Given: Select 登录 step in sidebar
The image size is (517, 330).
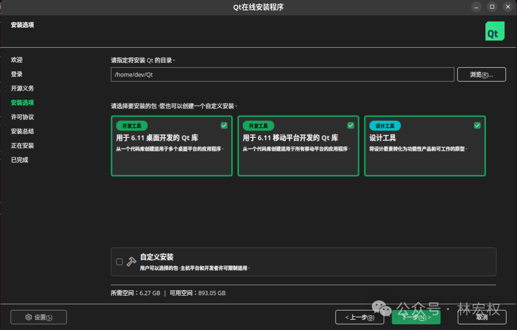Looking at the screenshot, I should 17,74.
